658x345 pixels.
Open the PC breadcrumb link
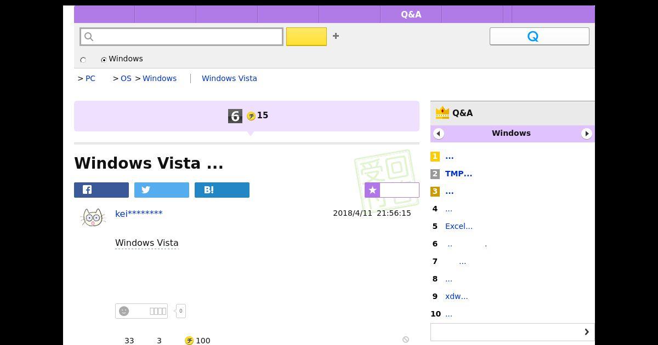[90, 78]
